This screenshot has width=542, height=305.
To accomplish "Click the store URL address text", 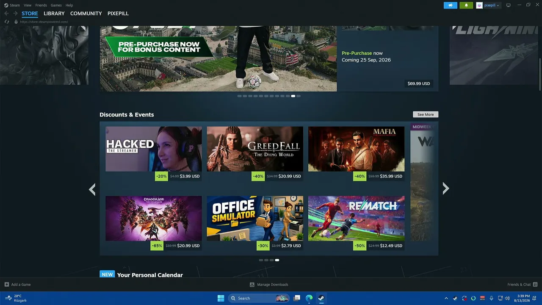I will click(44, 22).
